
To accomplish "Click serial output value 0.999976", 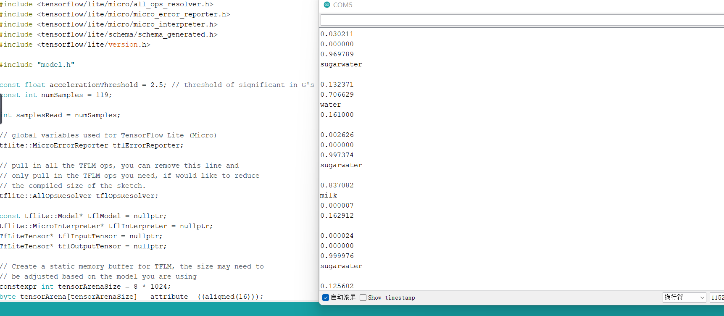I will (337, 256).
